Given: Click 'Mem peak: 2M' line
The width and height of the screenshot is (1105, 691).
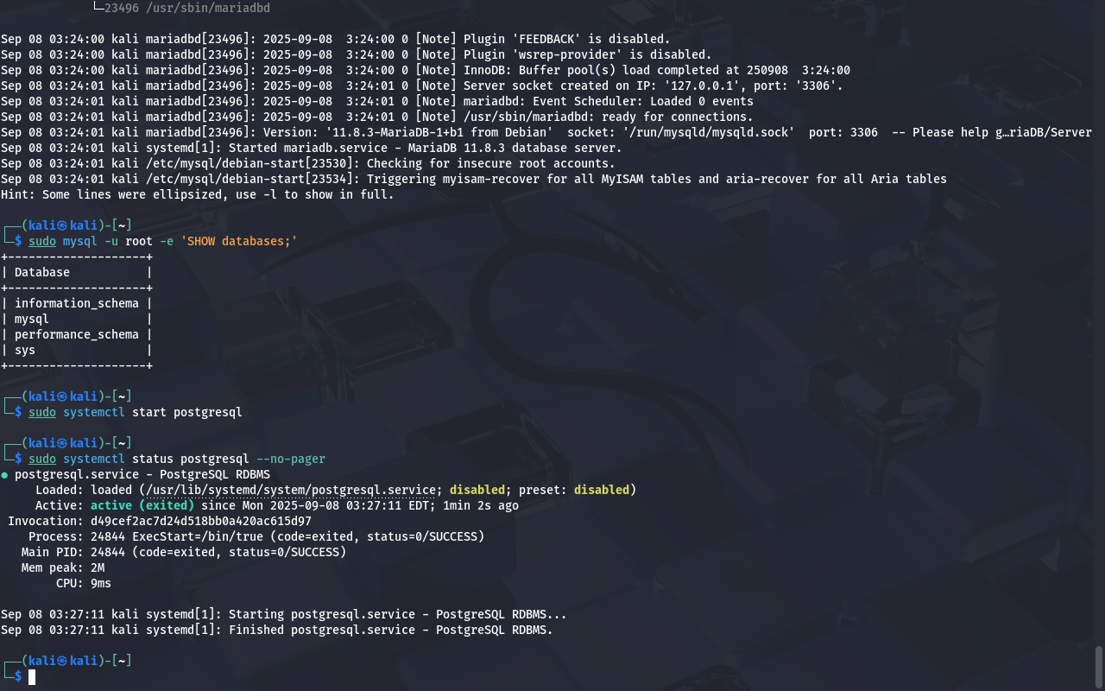Looking at the screenshot, I should (63, 567).
